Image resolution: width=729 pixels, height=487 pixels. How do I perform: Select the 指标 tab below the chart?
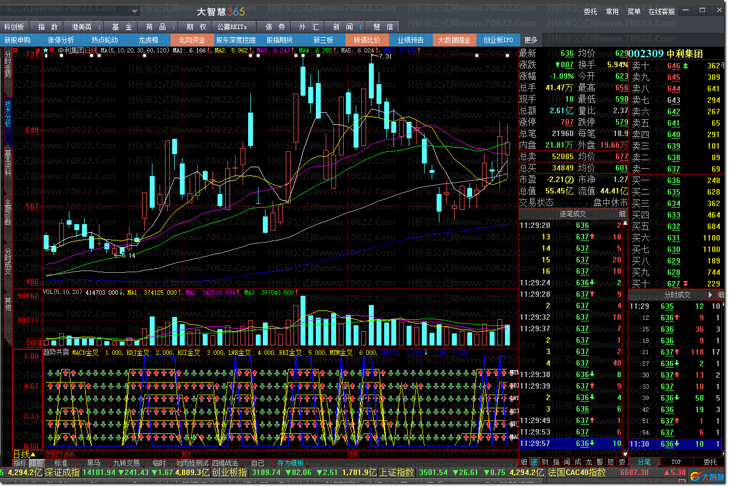point(20,463)
